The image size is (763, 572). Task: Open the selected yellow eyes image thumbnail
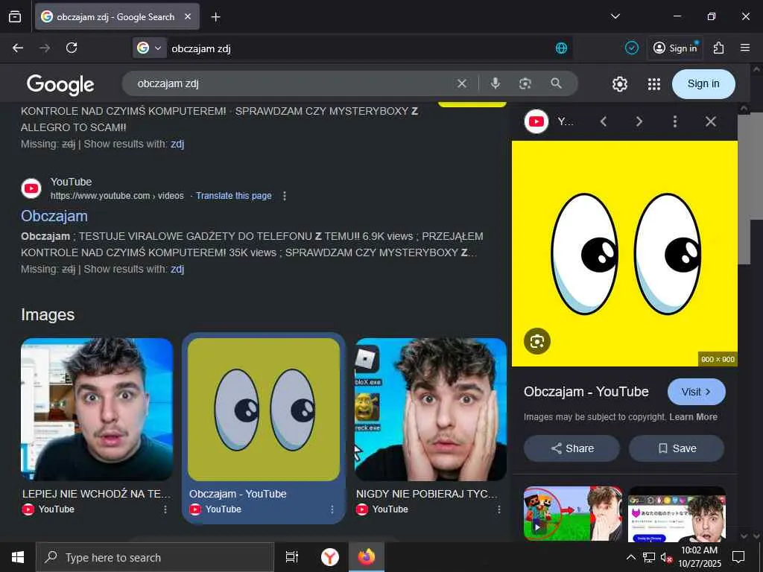tap(264, 409)
